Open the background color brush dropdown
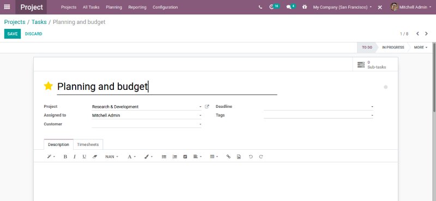Image resolution: width=436 pixels, height=201 pixels. 148,156
